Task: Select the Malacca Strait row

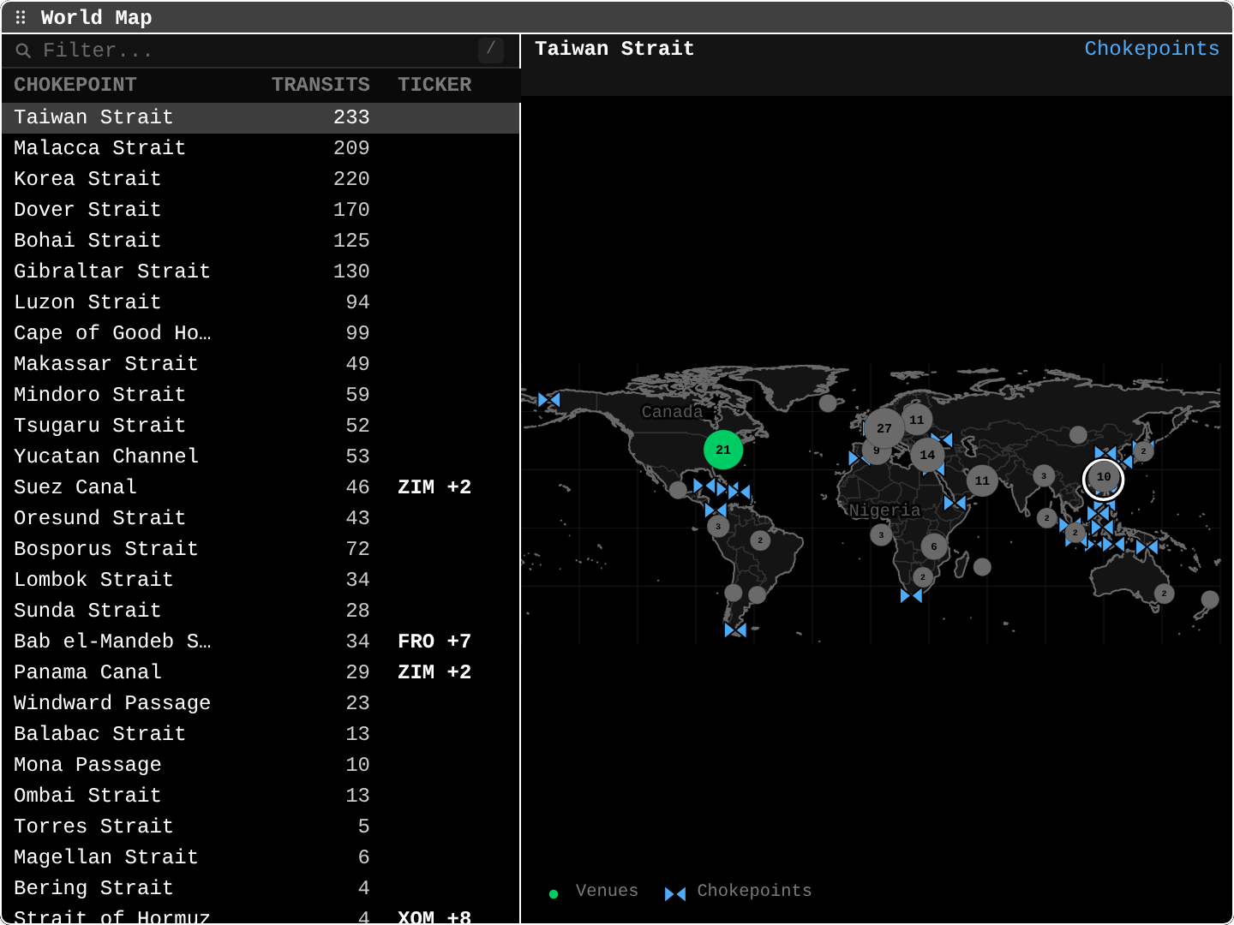Action: click(x=261, y=148)
